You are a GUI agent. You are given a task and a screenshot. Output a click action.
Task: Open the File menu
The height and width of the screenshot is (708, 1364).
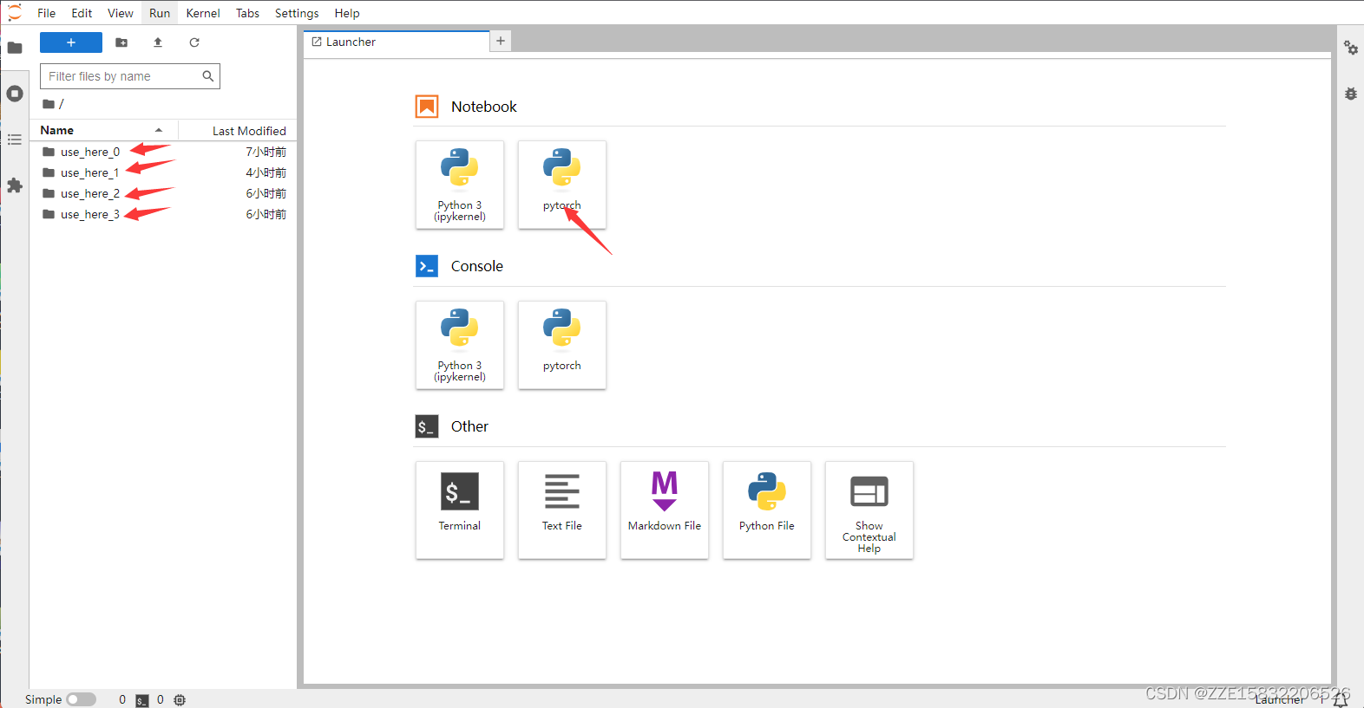tap(47, 13)
